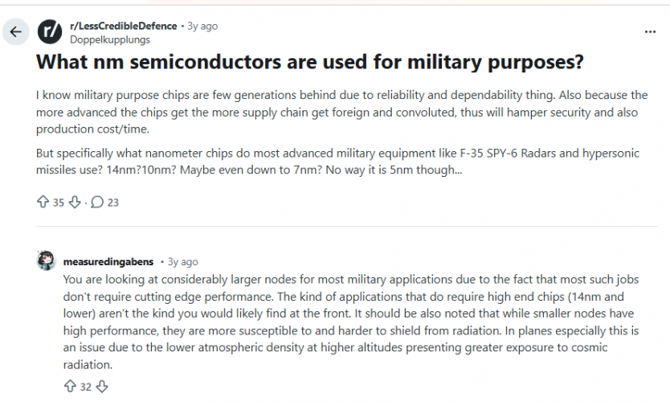Image resolution: width=670 pixels, height=402 pixels.
Task: Downvote the comment by measuredingabens
Action: tap(101, 387)
